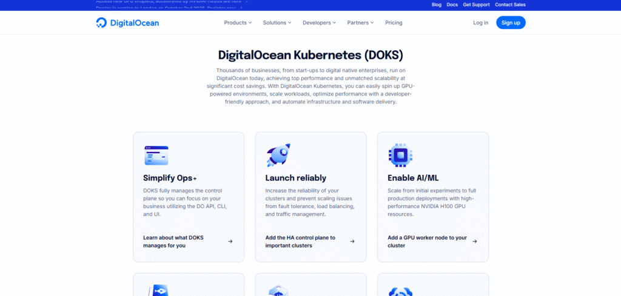Go to the Pricing page
The height and width of the screenshot is (296, 621).
pos(394,23)
